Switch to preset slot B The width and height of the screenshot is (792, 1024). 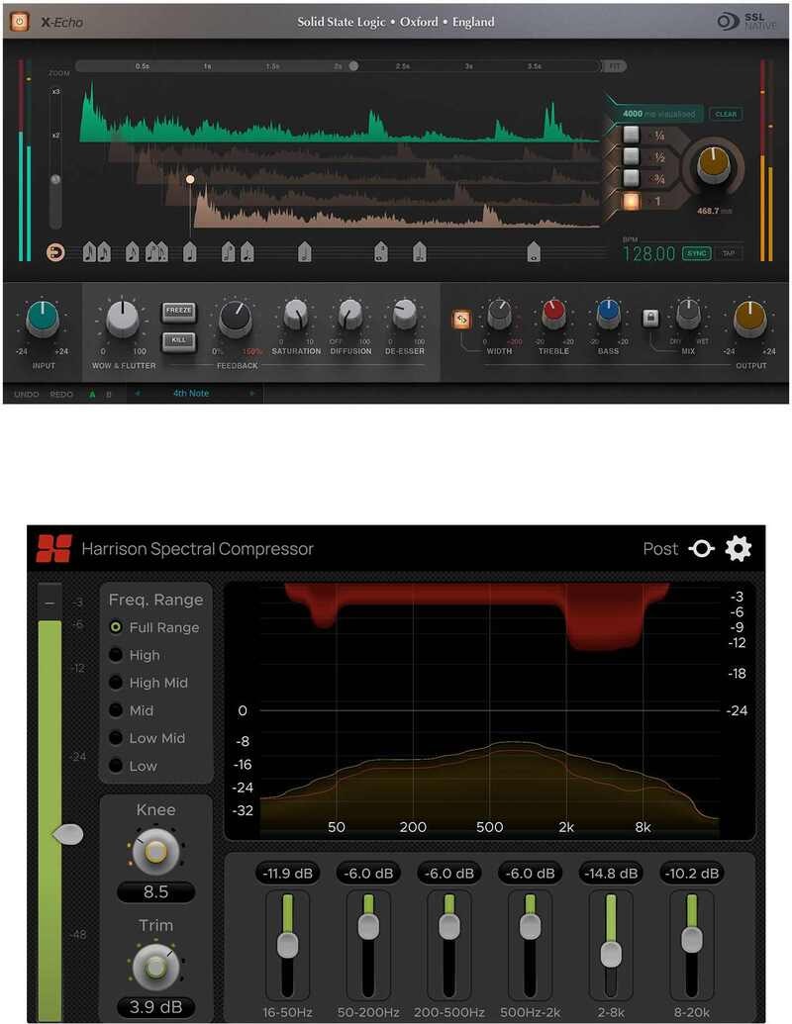click(x=109, y=394)
